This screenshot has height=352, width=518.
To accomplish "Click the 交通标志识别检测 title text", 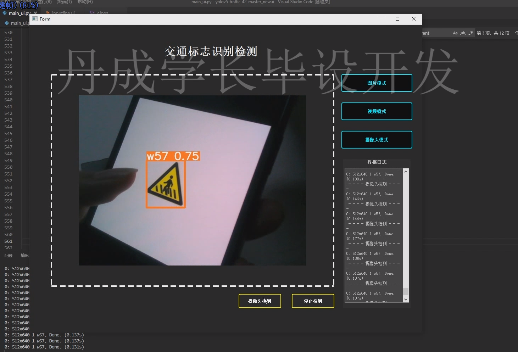I will tap(211, 51).
